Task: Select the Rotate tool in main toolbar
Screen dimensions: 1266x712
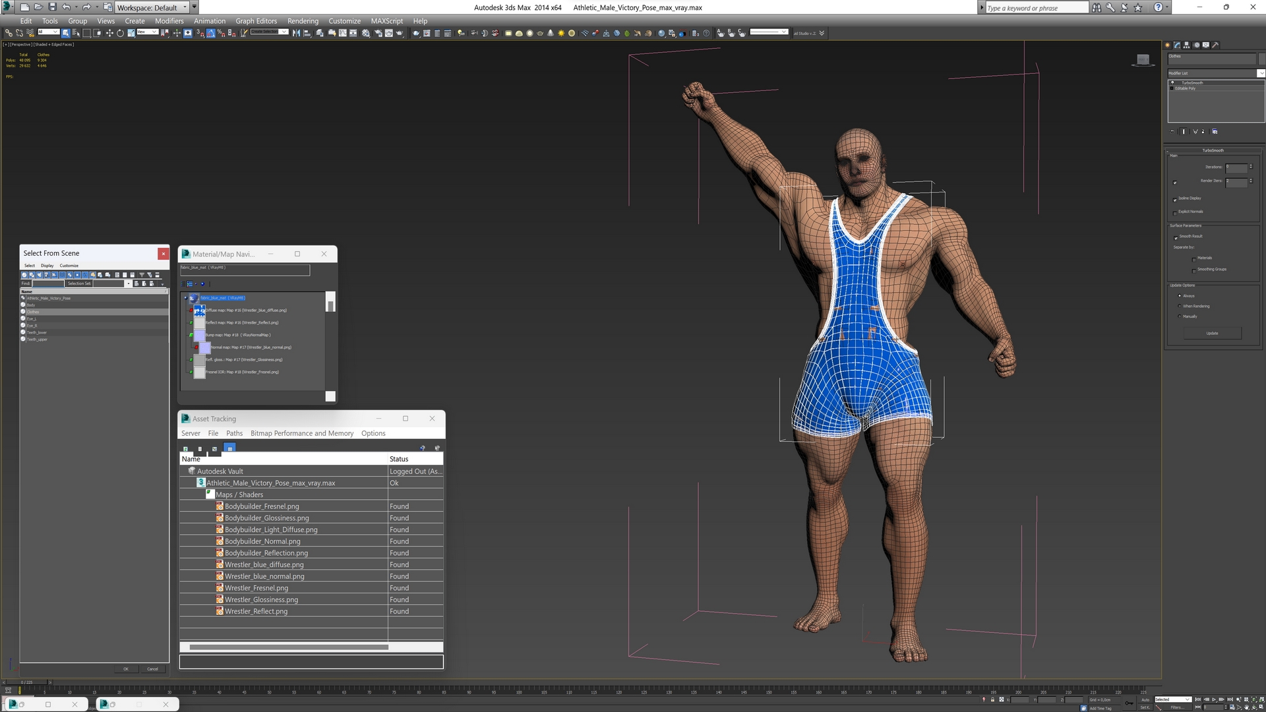Action: tap(120, 33)
